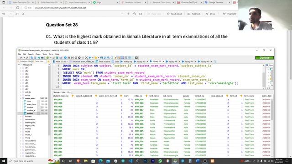Collapse the exam_mar... database node
Image resolution: width=292 pixels, height=164 pixels.
click(21, 98)
